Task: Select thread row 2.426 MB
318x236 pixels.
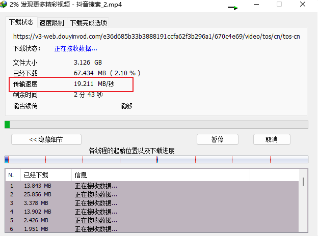Action: [152, 220]
